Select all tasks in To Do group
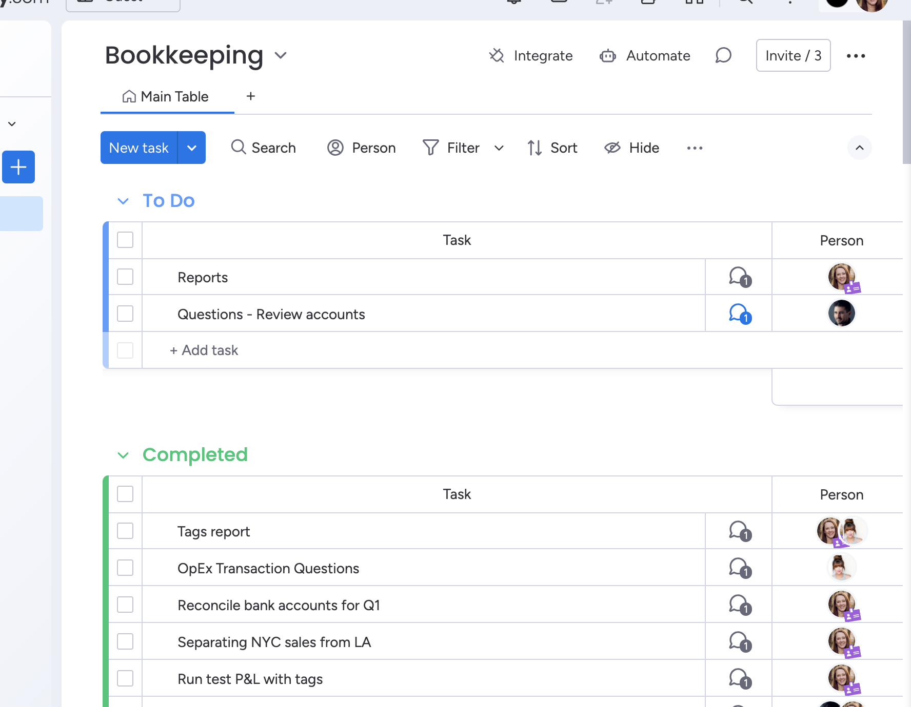This screenshot has height=707, width=911. click(x=125, y=240)
